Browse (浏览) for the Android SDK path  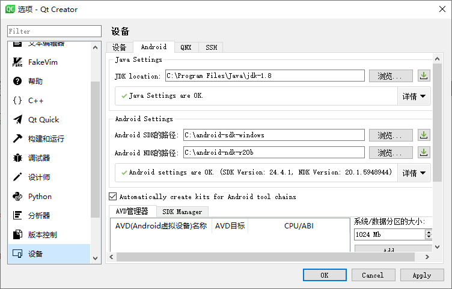point(391,135)
